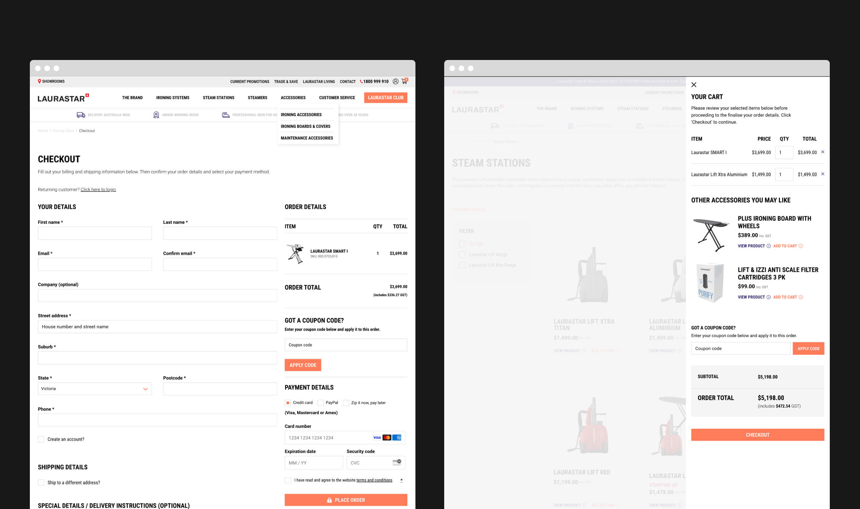Click the Plus Ironing Board product thumbnail

coord(711,235)
